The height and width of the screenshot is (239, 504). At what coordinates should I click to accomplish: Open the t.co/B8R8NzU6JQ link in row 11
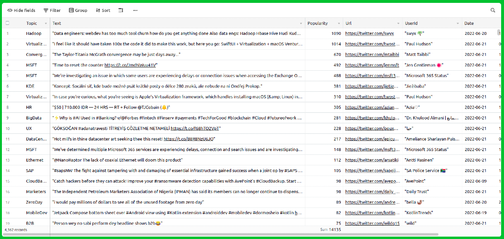tap(189, 139)
